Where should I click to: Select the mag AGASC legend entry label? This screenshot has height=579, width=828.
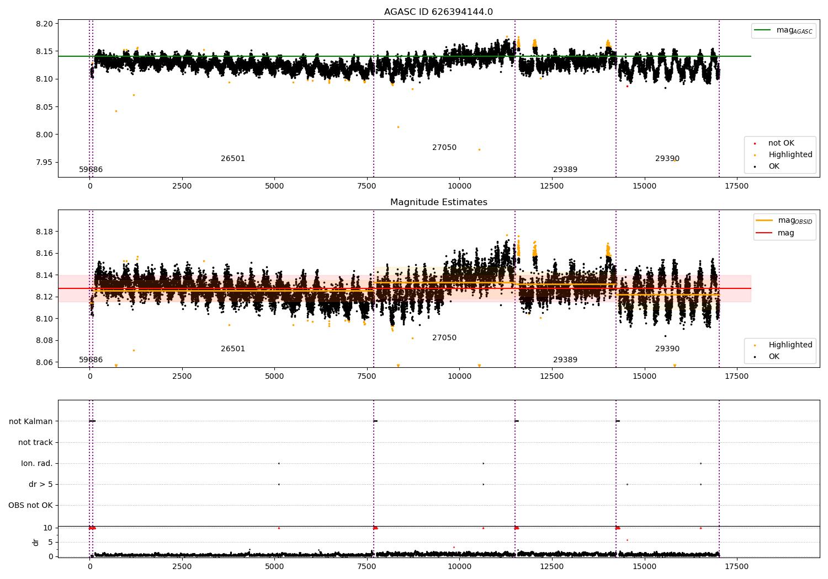tap(794, 31)
